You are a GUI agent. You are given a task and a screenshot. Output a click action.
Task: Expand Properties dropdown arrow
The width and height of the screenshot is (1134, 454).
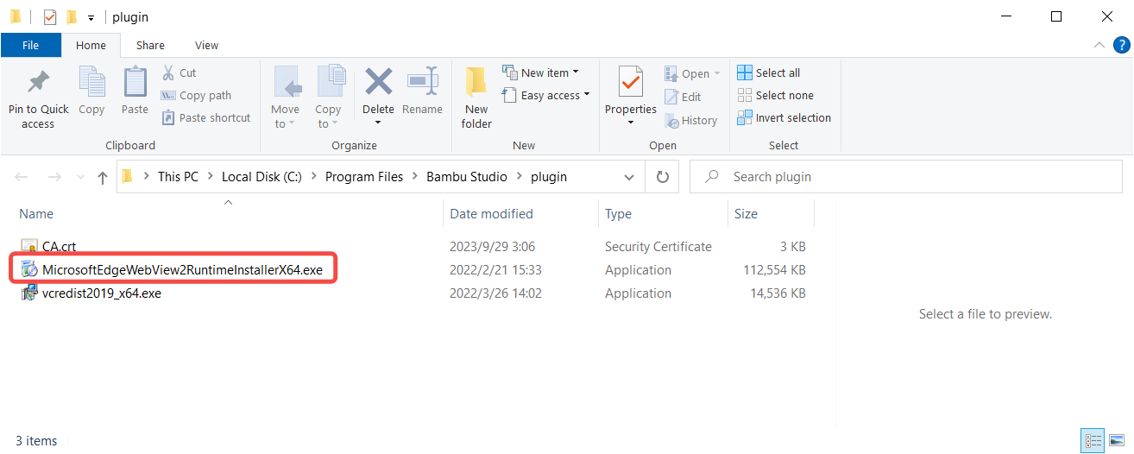tap(631, 123)
